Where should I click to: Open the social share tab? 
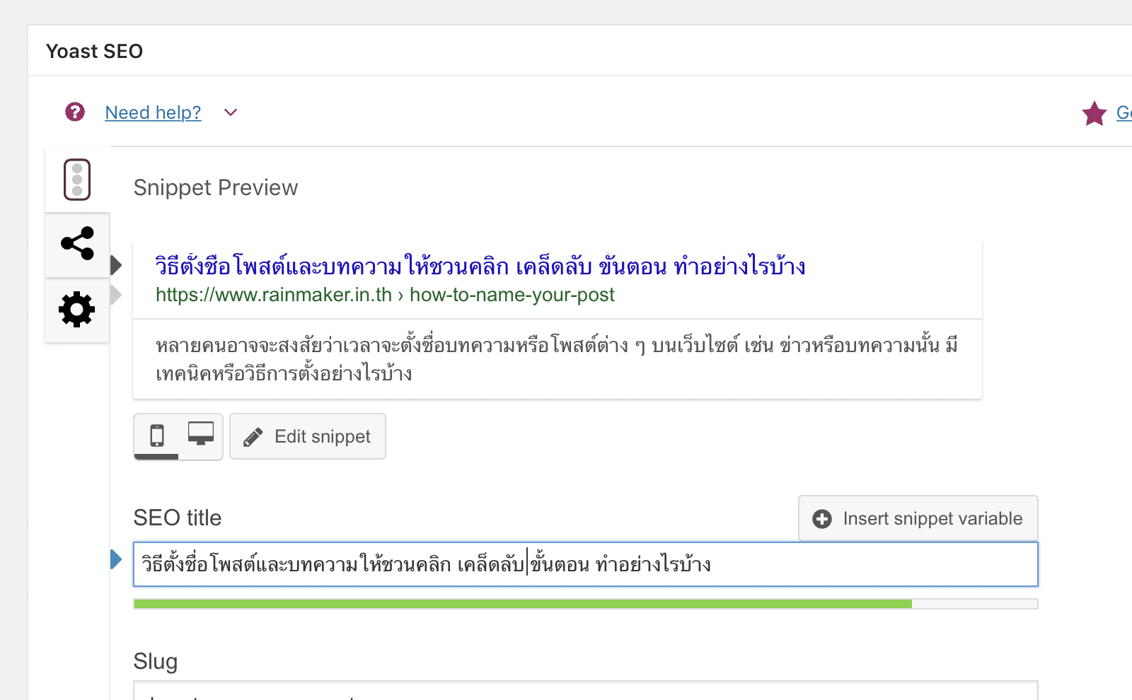coord(77,244)
